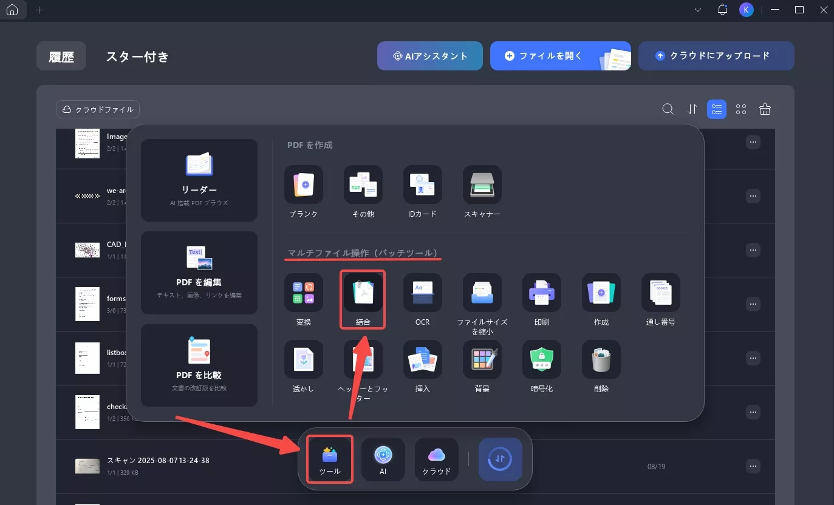Click クラウドにアップロード button
This screenshot has height=505, width=834.
(716, 56)
